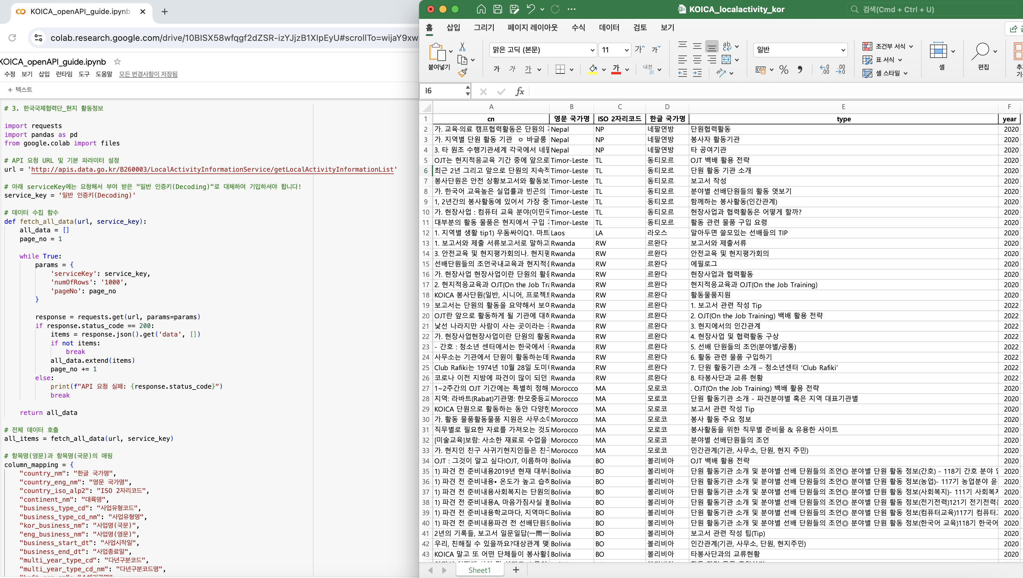The image size is (1023, 578).
Task: Click the Paste clipboard icon
Action: [437, 52]
